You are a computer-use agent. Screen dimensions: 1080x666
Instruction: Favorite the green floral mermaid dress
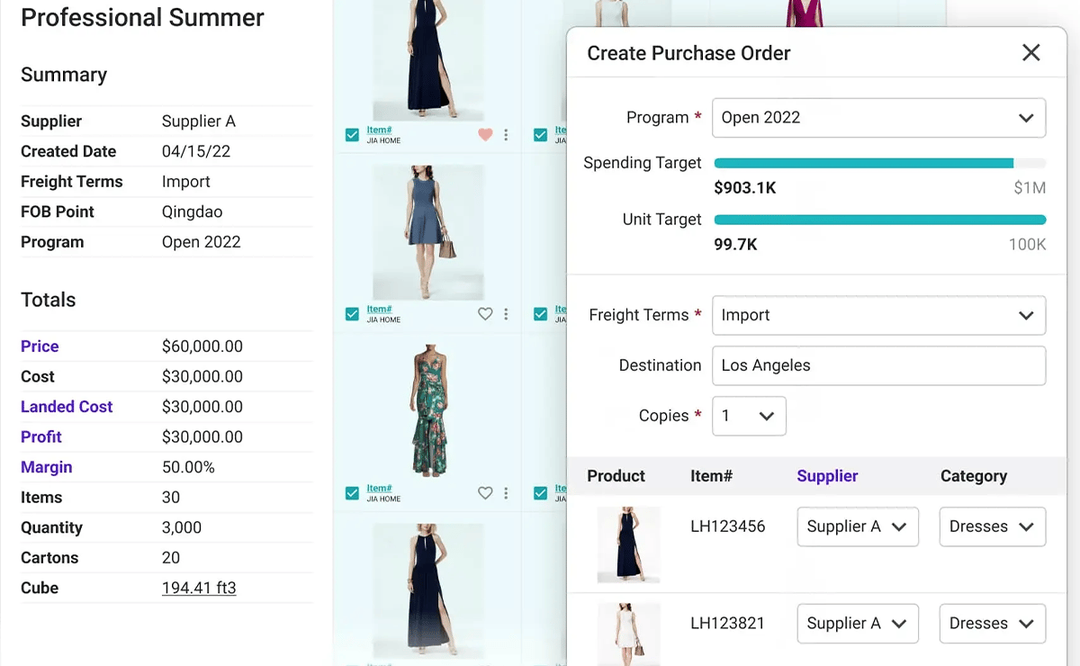click(x=485, y=493)
